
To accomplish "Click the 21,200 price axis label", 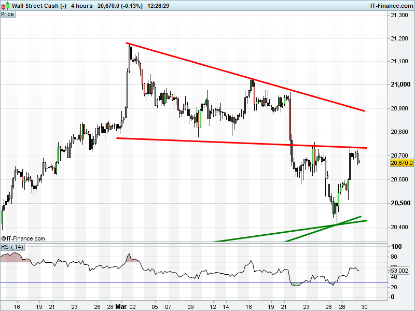I will 399,38.
